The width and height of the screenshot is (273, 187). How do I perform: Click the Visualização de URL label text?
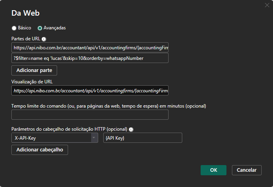click(32, 82)
